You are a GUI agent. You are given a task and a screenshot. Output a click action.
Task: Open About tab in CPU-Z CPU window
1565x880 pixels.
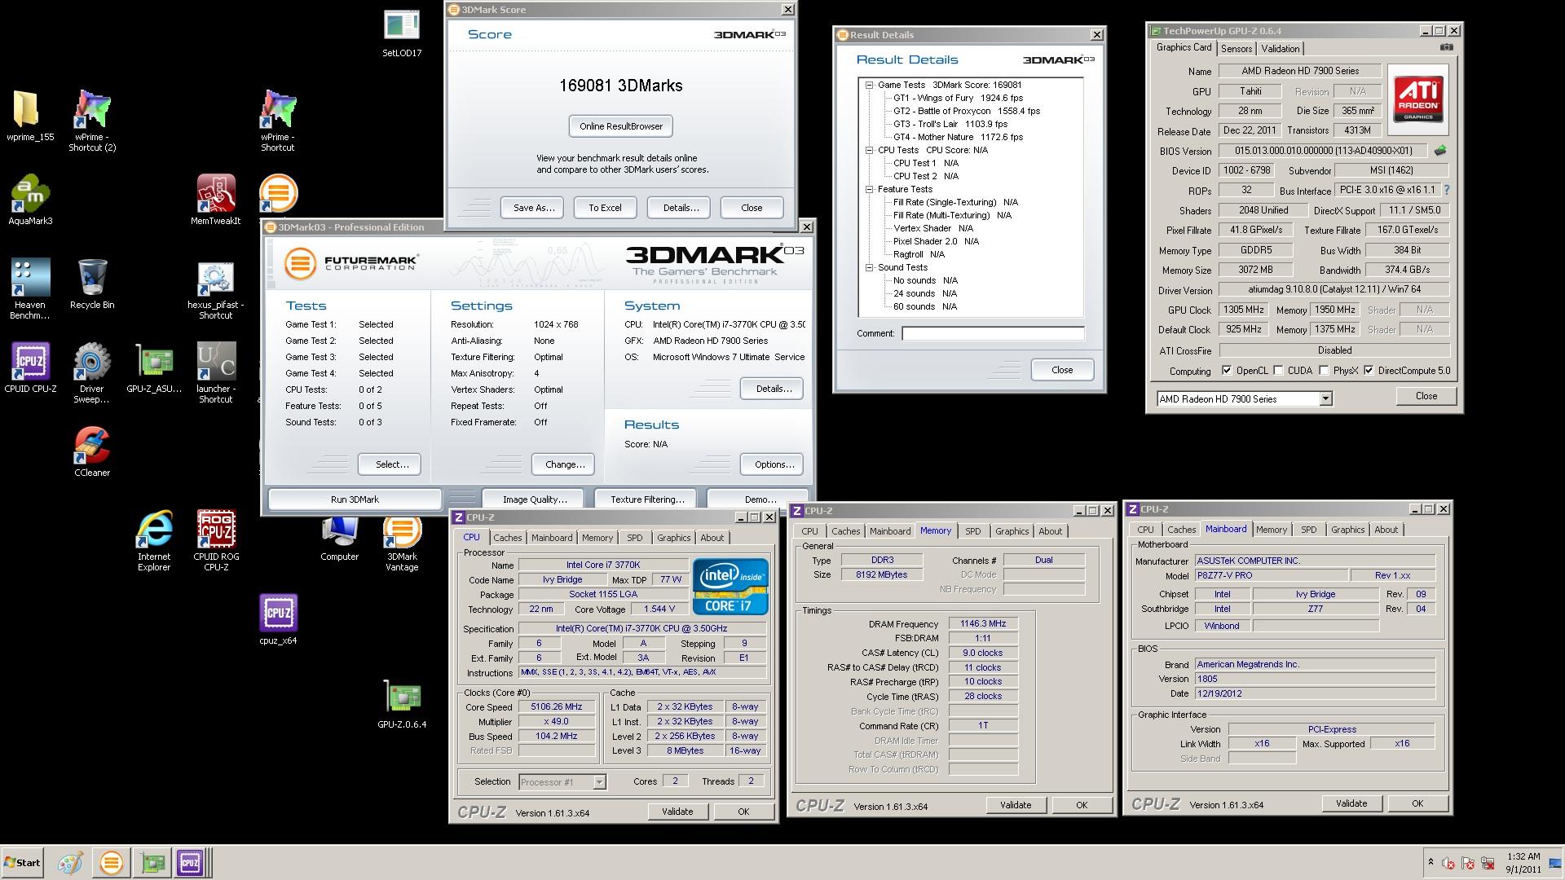pos(712,538)
